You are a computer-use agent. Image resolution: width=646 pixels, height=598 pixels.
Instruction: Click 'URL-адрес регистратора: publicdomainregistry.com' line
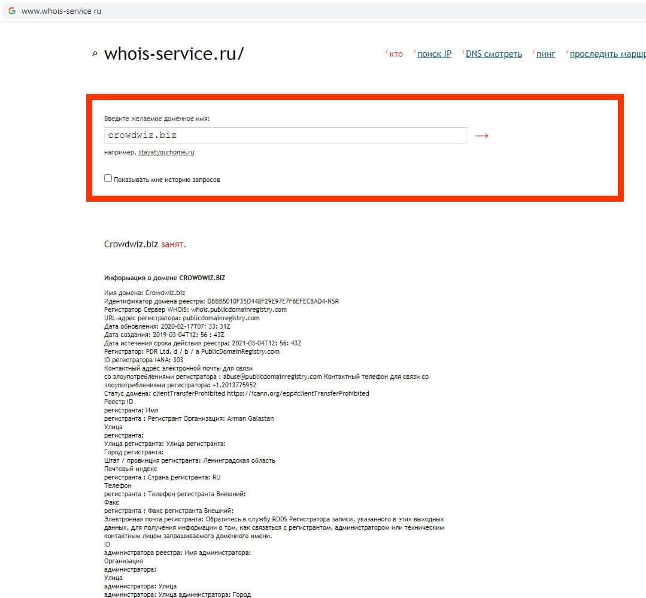click(181, 318)
